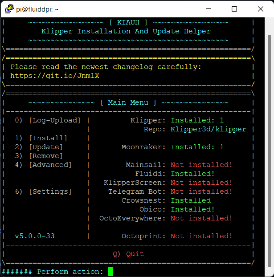The image size is (274, 277).
Task: Click the v5.0.0-33 version text
Action: click(x=35, y=236)
